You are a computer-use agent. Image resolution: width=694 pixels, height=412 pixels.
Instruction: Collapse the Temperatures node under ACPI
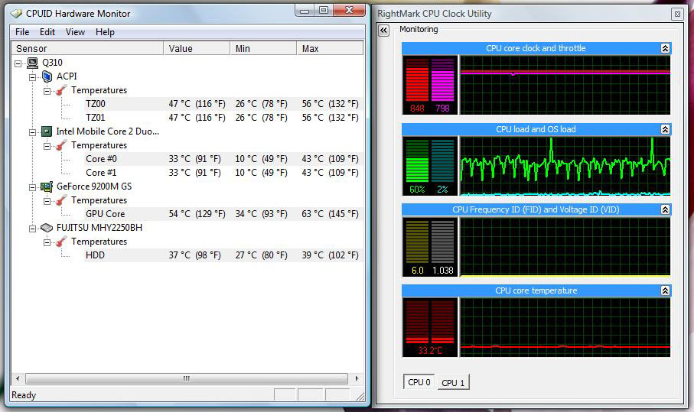pos(47,91)
